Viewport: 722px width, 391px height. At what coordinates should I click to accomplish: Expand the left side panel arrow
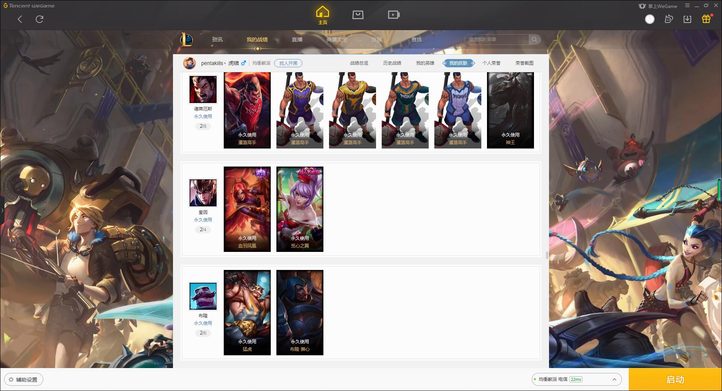click(x=2, y=210)
